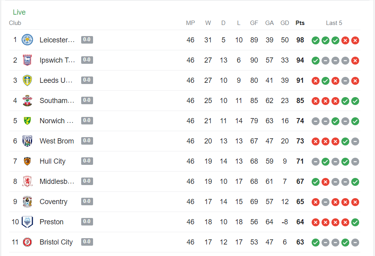This screenshot has width=375, height=256.
Task: Click the Leeds United club crest
Action: click(27, 80)
